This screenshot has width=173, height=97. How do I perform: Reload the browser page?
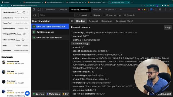coord(8,5)
